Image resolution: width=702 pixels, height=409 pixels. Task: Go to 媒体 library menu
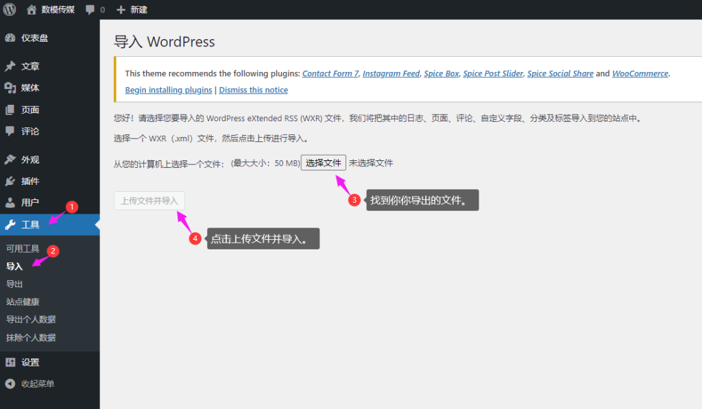coord(49,88)
